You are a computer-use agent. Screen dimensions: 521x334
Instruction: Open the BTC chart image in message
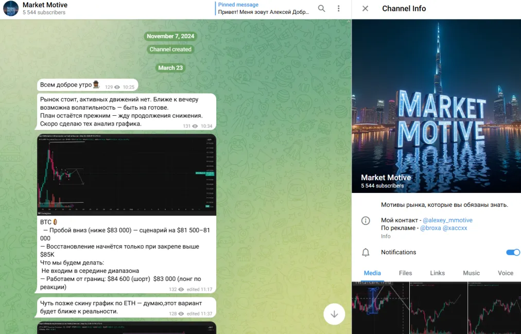[x=127, y=174]
